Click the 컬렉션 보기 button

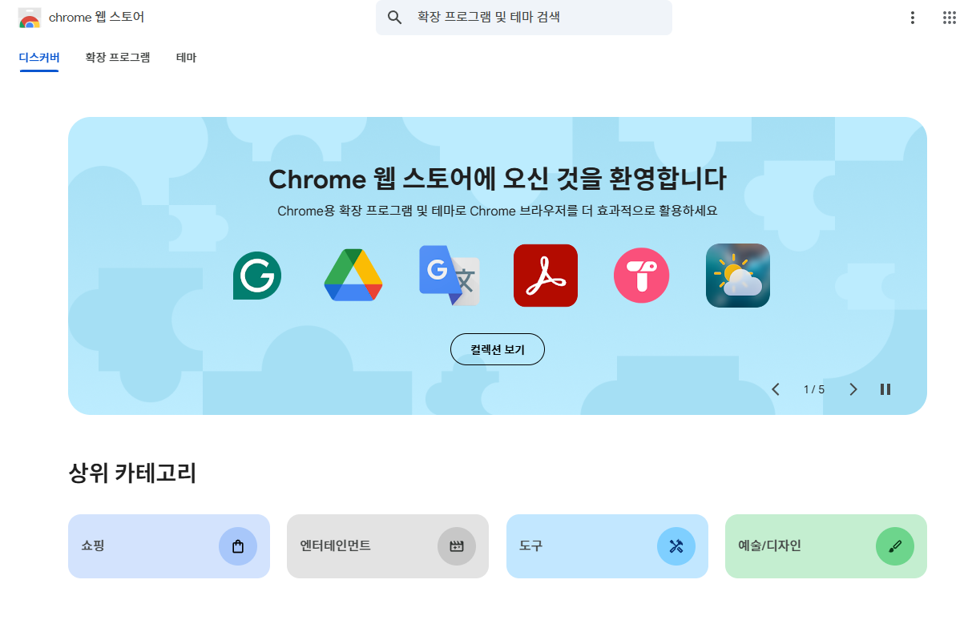coord(497,349)
